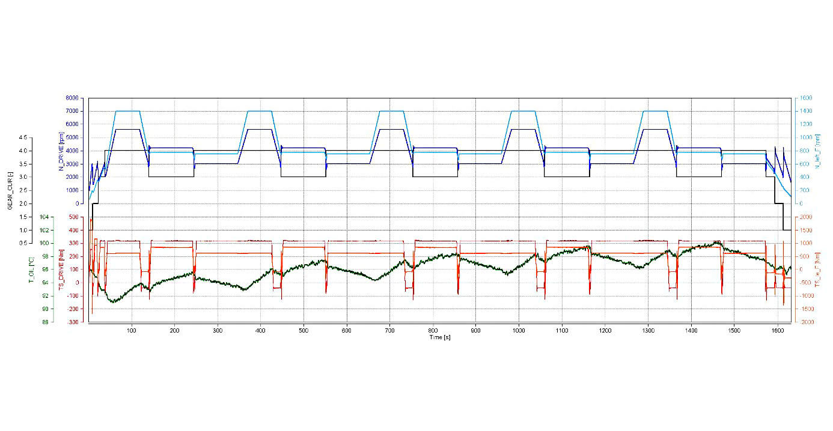Screen dimensions: 833x431
Task: Select the 1500 mark on time axis
Action: click(734, 330)
